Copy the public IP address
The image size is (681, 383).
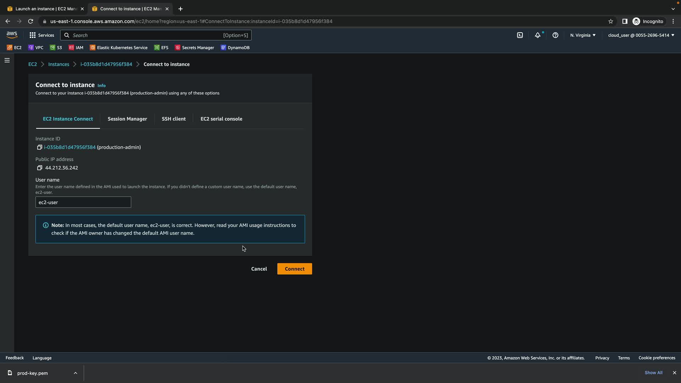(x=39, y=168)
